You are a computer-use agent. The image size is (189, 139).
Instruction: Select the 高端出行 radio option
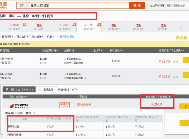tap(47, 89)
